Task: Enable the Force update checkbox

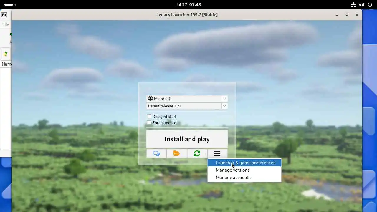Action: (x=149, y=123)
